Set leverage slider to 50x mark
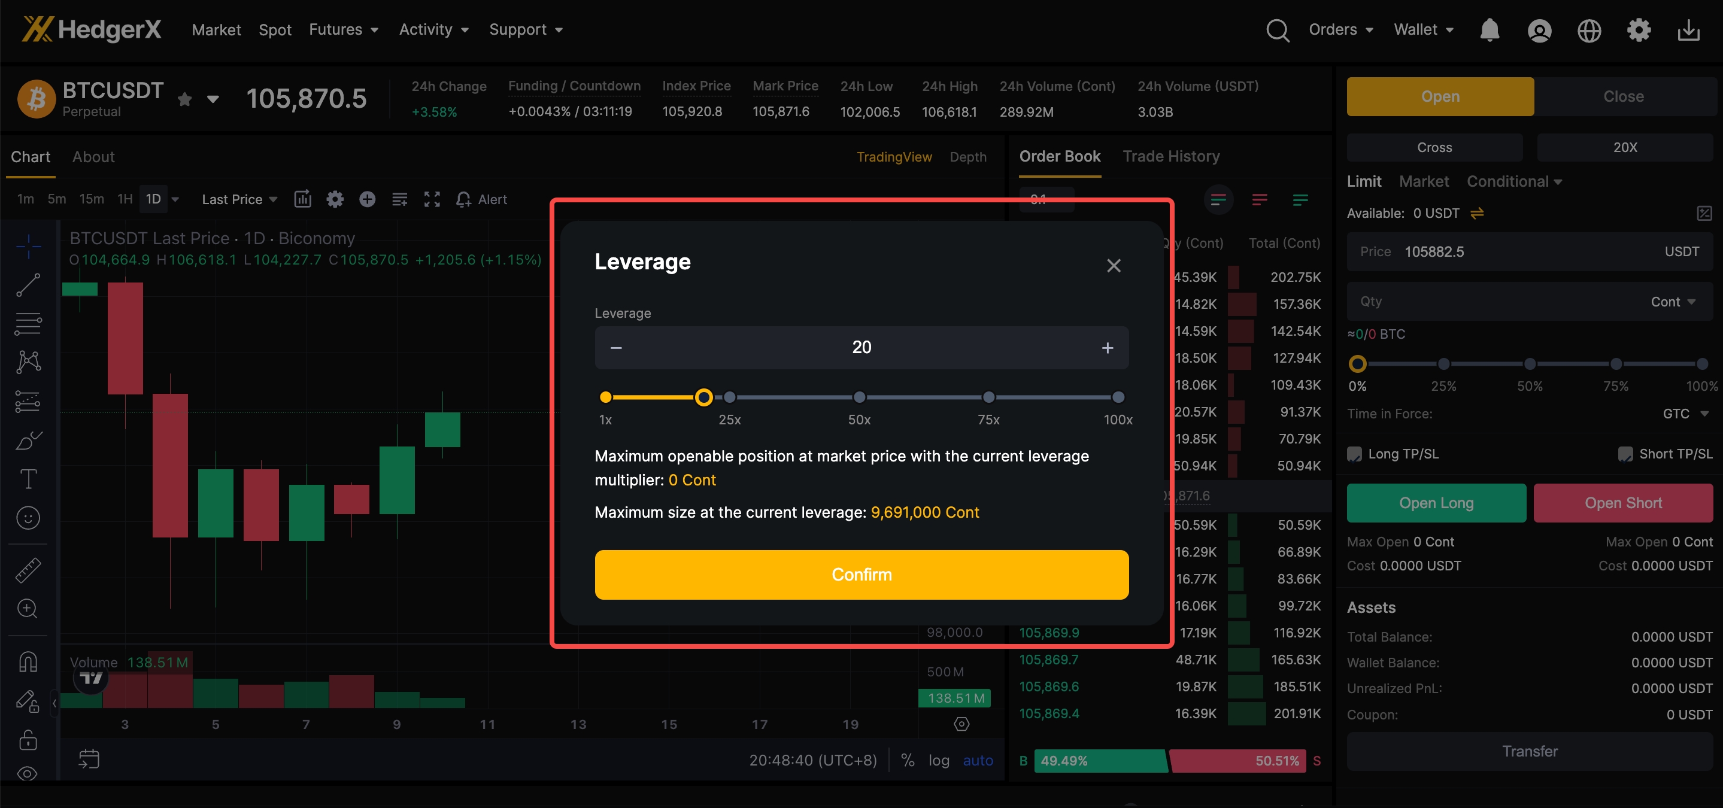 pos(859,397)
